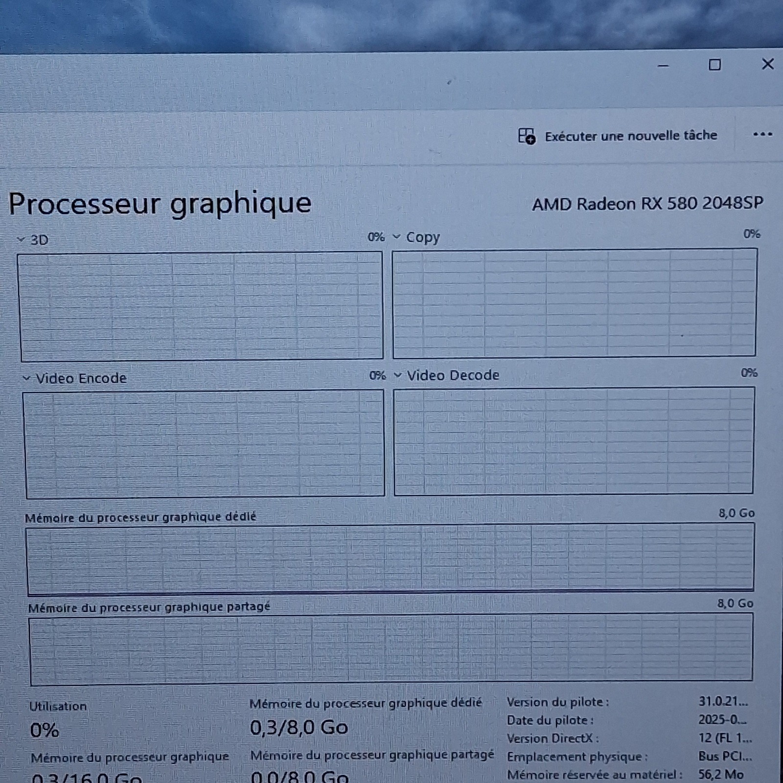
Task: Click the Video Decode usage graph
Action: point(574,441)
